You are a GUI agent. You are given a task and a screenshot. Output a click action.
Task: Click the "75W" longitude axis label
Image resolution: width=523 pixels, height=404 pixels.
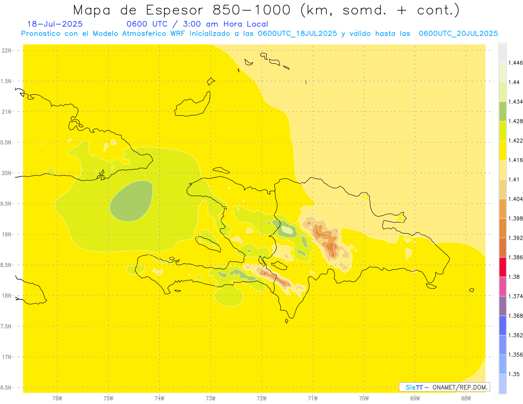point(108,398)
